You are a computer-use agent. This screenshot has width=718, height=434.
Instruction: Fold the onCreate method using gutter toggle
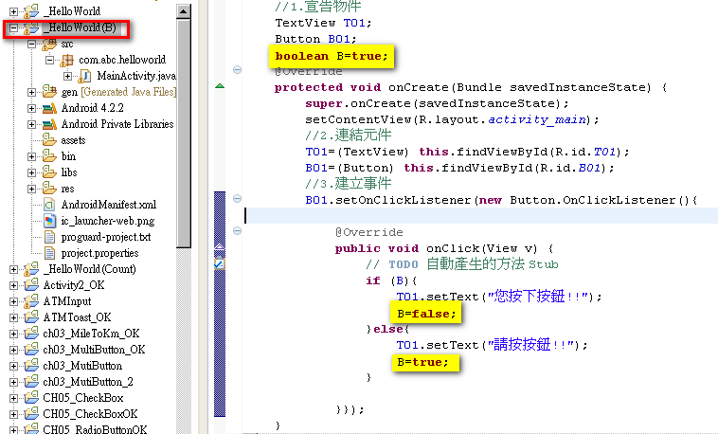[237, 70]
